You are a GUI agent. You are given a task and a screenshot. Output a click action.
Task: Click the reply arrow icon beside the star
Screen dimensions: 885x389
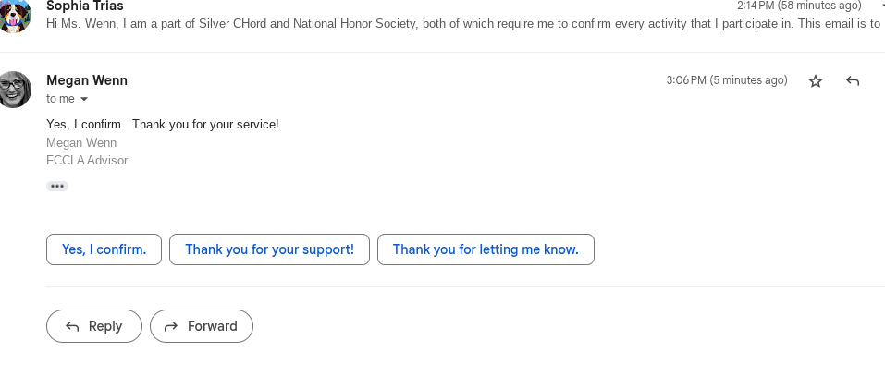(x=853, y=81)
